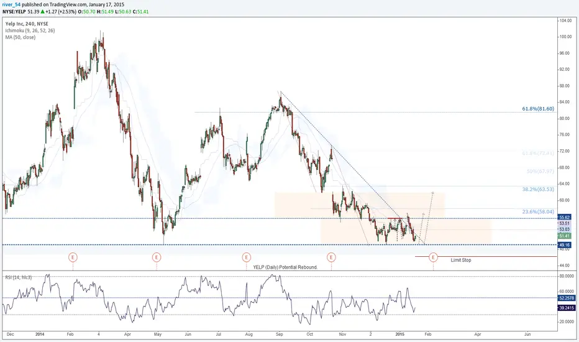Click the C:51.41 close value in header
579x342 pixels.
[x=140, y=12]
